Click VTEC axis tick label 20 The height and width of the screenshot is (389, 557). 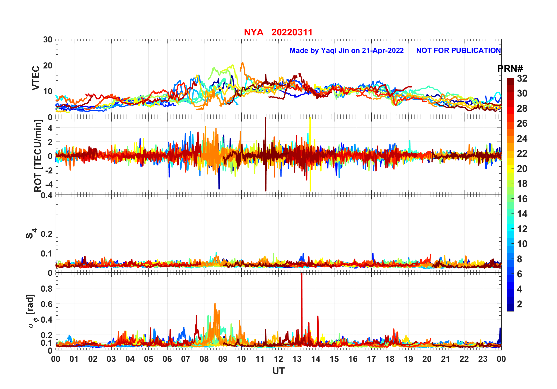pos(47,66)
